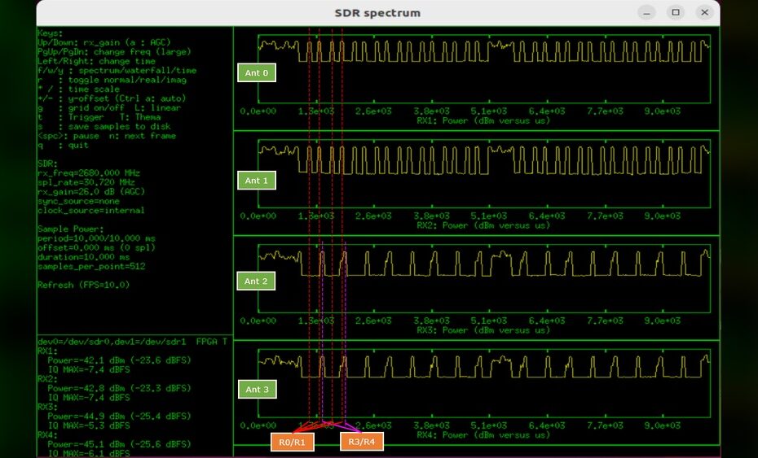The image size is (758, 458).
Task: Select the 'PgUp/PgDn: change freq (large)' line
Action: point(115,51)
